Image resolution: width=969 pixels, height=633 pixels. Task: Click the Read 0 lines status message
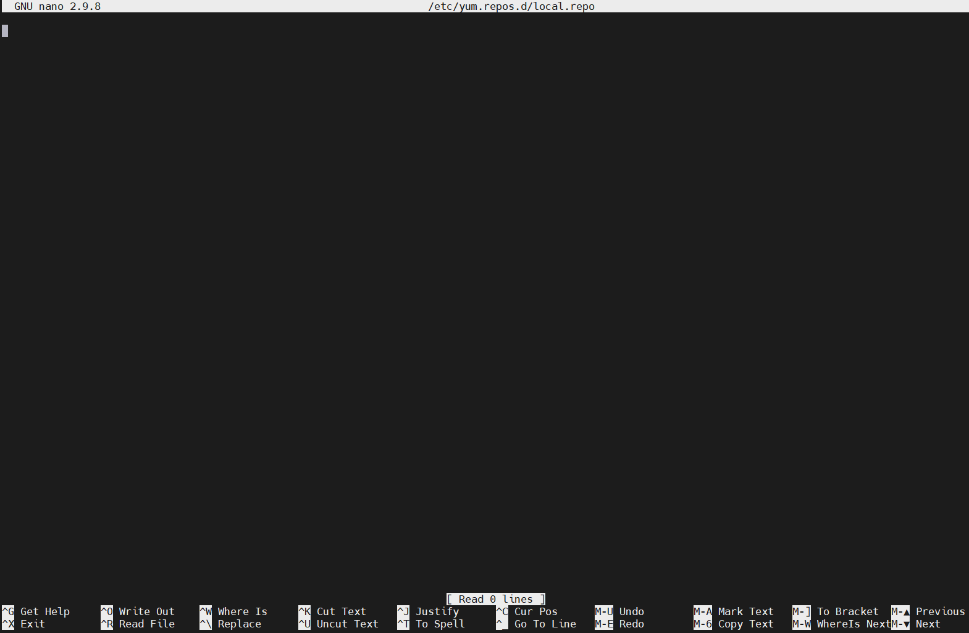coord(496,599)
